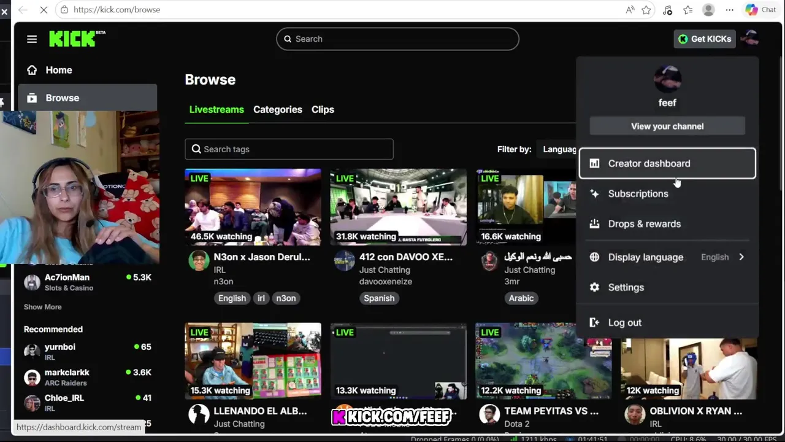Image resolution: width=785 pixels, height=442 pixels.
Task: Click the browser favorites star icon
Action: click(x=646, y=10)
